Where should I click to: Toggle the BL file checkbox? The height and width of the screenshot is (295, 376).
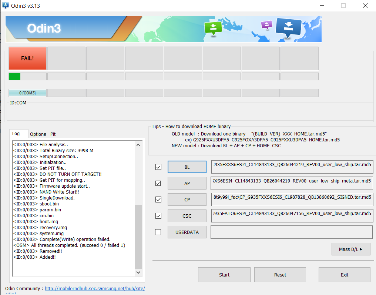coord(158,167)
